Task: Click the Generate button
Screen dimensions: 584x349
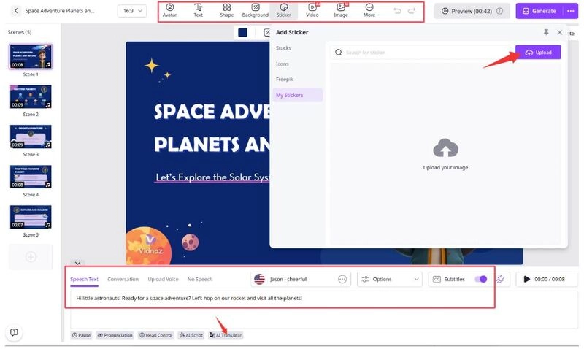Action: (539, 11)
